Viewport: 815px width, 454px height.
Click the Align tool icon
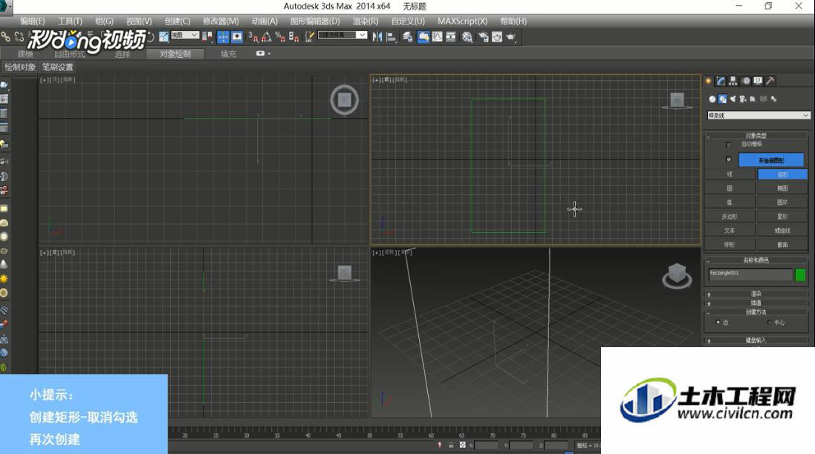click(x=391, y=36)
